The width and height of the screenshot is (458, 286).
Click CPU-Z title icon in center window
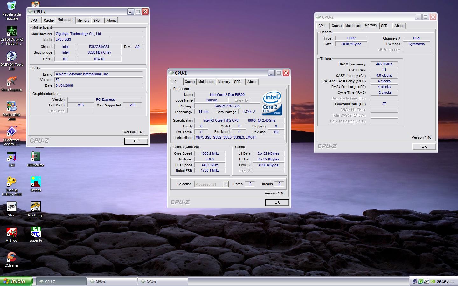pyautogui.click(x=171, y=73)
